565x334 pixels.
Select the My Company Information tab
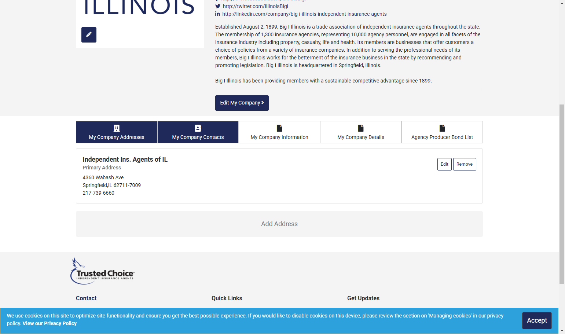pos(279,132)
